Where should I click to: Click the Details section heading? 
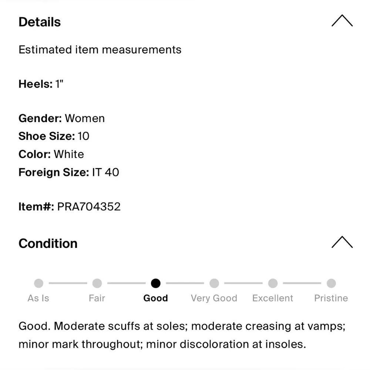tap(40, 22)
